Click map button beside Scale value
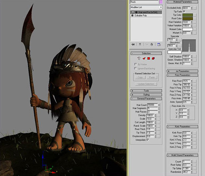The image size is (205, 176). [159, 119]
